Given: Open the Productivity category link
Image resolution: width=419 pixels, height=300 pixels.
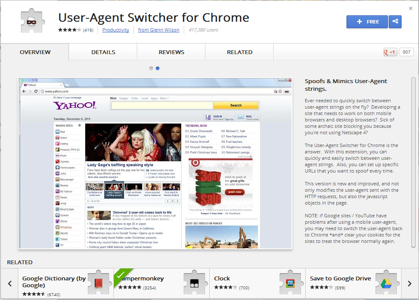Looking at the screenshot, I should [116, 30].
